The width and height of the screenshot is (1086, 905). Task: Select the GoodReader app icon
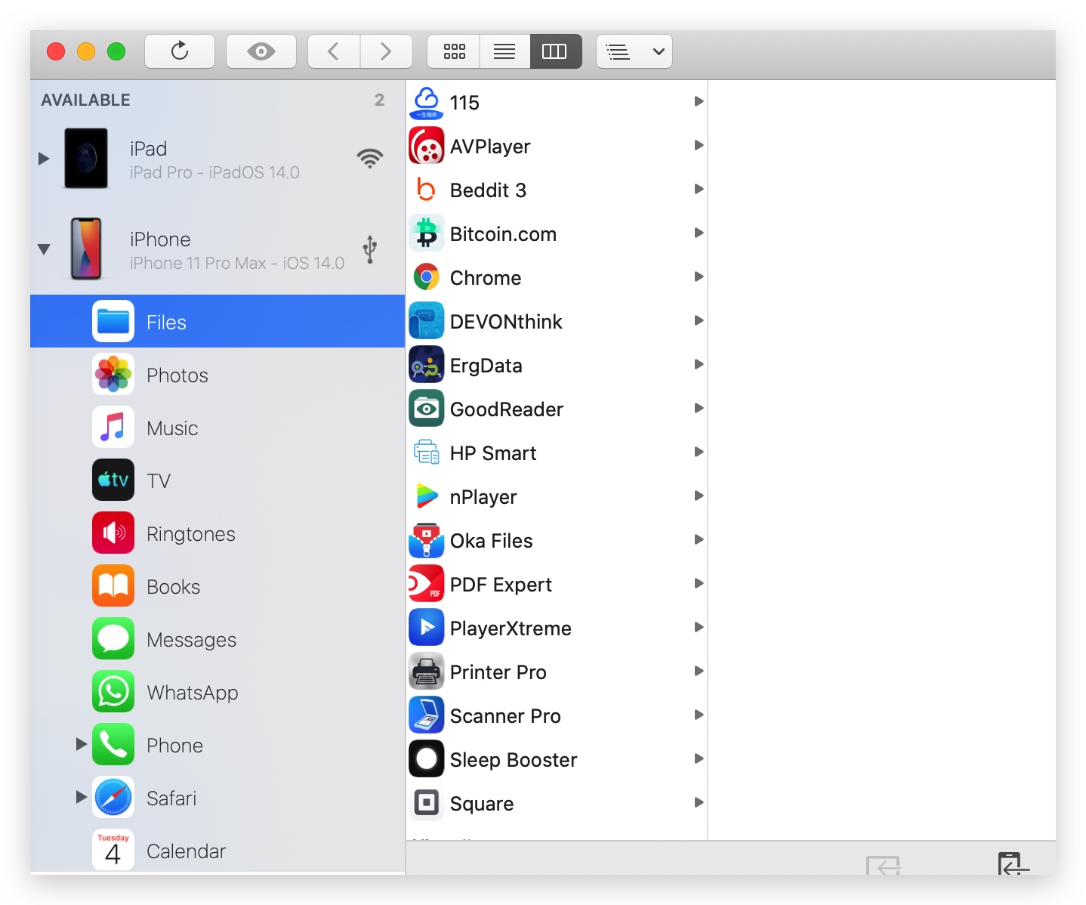pos(427,409)
